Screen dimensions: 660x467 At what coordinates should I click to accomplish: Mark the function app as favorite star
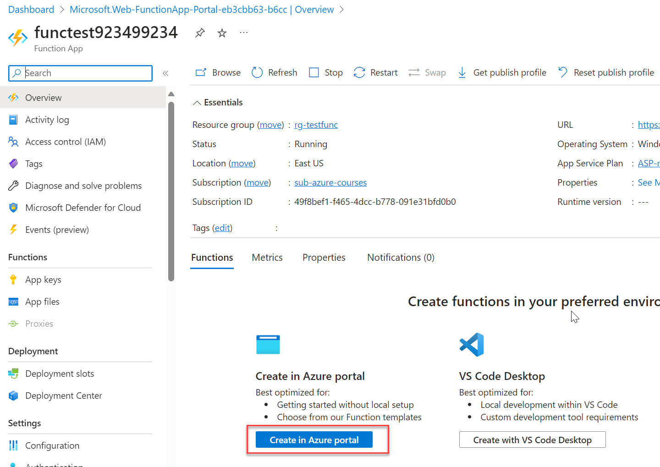tap(222, 33)
